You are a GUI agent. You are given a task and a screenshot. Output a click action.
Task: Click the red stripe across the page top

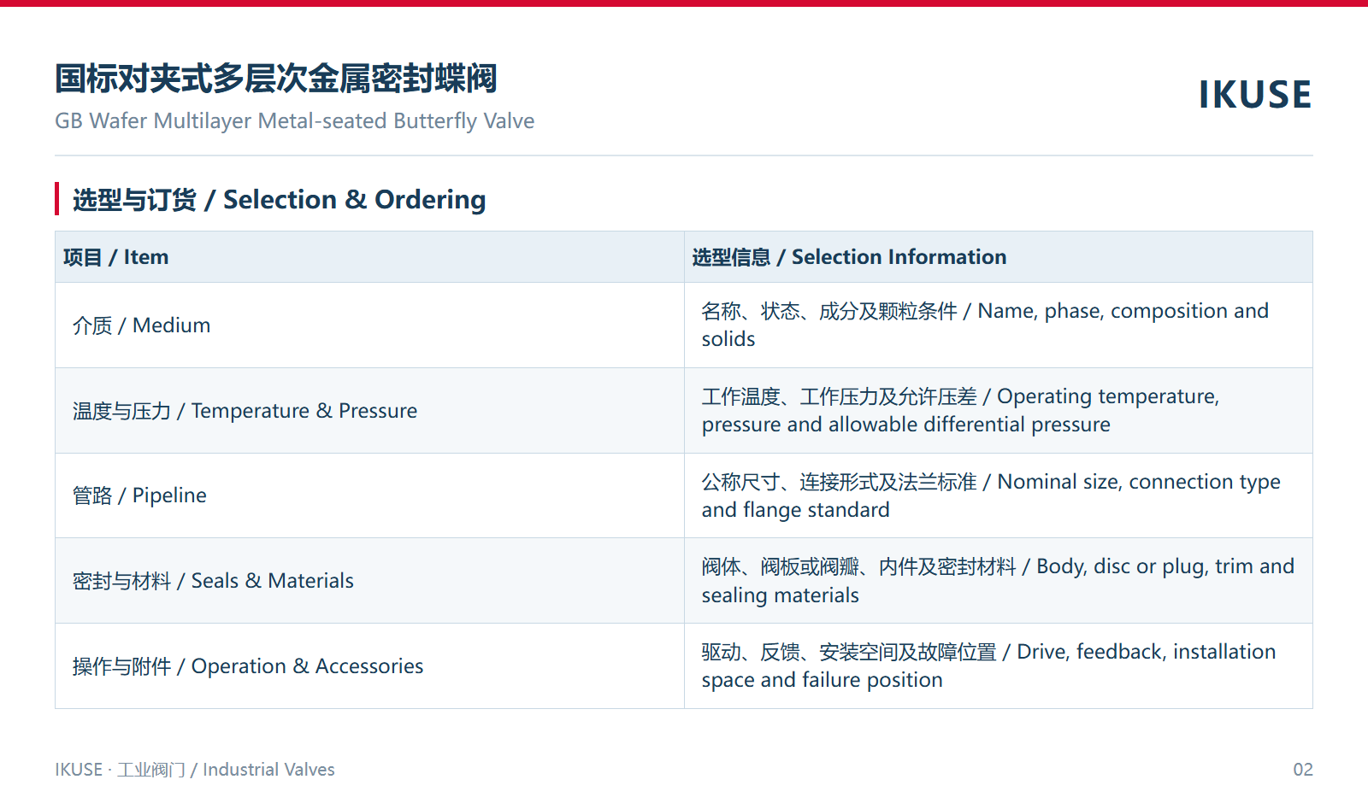[x=684, y=3]
